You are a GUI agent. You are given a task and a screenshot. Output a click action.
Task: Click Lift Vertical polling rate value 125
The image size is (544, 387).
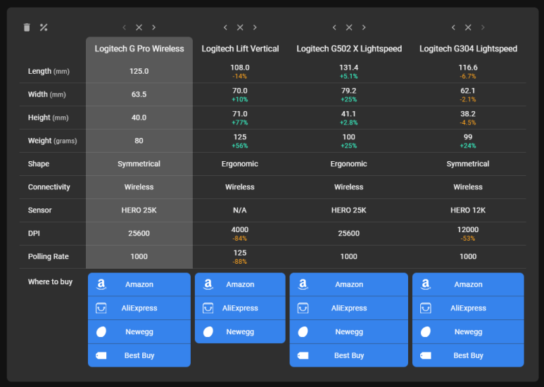pos(240,253)
